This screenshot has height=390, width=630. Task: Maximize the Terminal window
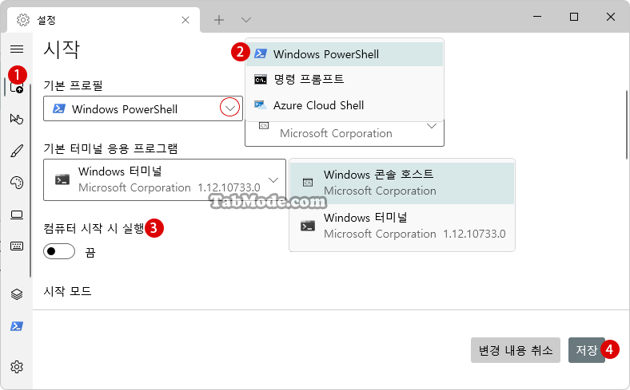point(574,17)
